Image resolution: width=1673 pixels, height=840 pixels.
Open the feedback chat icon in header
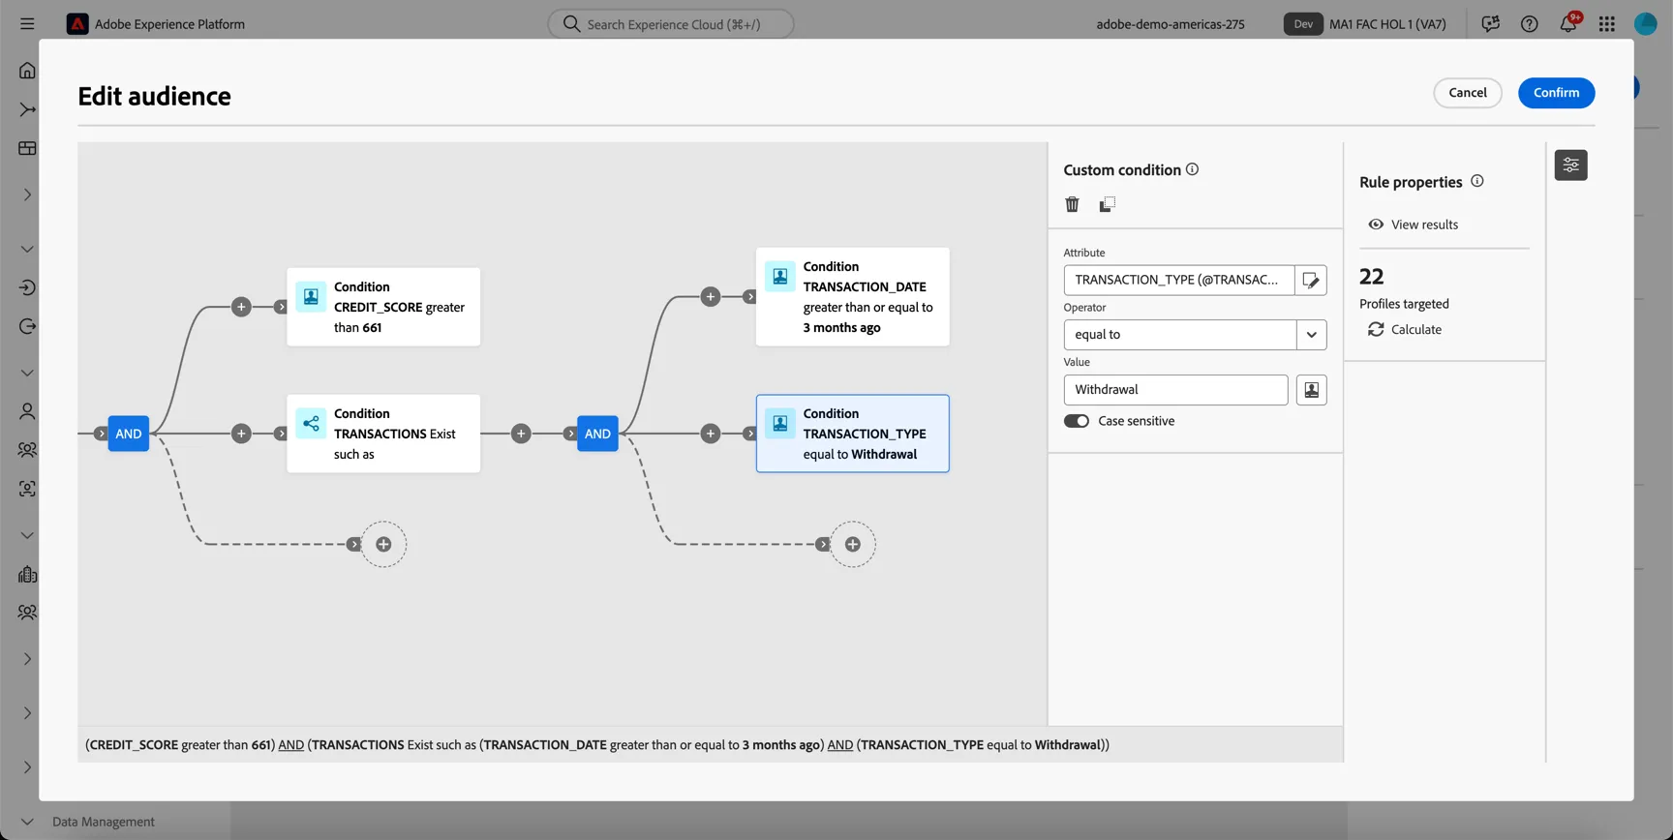[1491, 24]
